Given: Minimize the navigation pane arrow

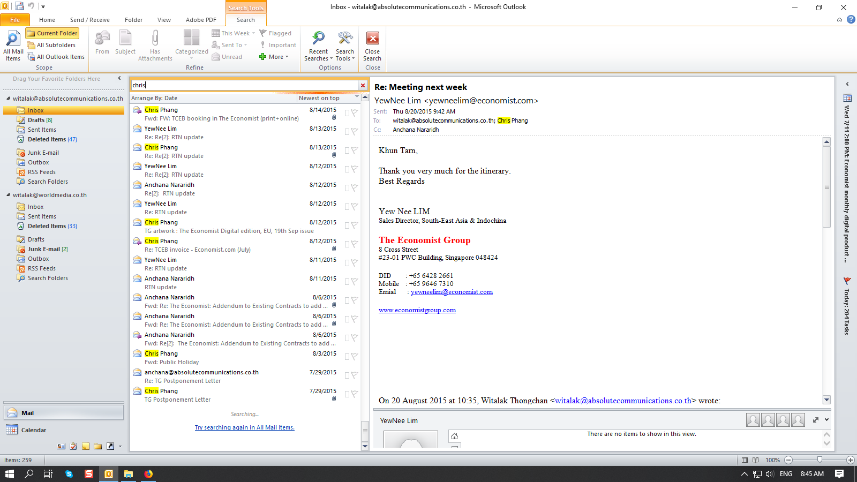Looking at the screenshot, I should point(119,78).
